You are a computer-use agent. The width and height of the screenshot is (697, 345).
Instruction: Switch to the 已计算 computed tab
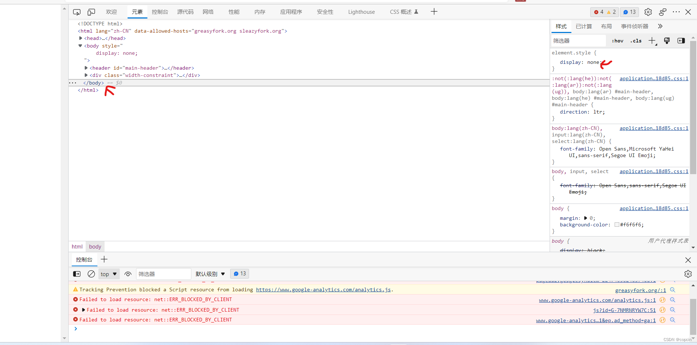tap(584, 26)
